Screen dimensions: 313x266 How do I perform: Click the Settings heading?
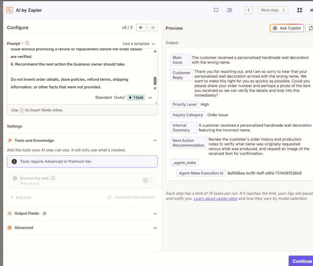pyautogui.click(x=15, y=126)
